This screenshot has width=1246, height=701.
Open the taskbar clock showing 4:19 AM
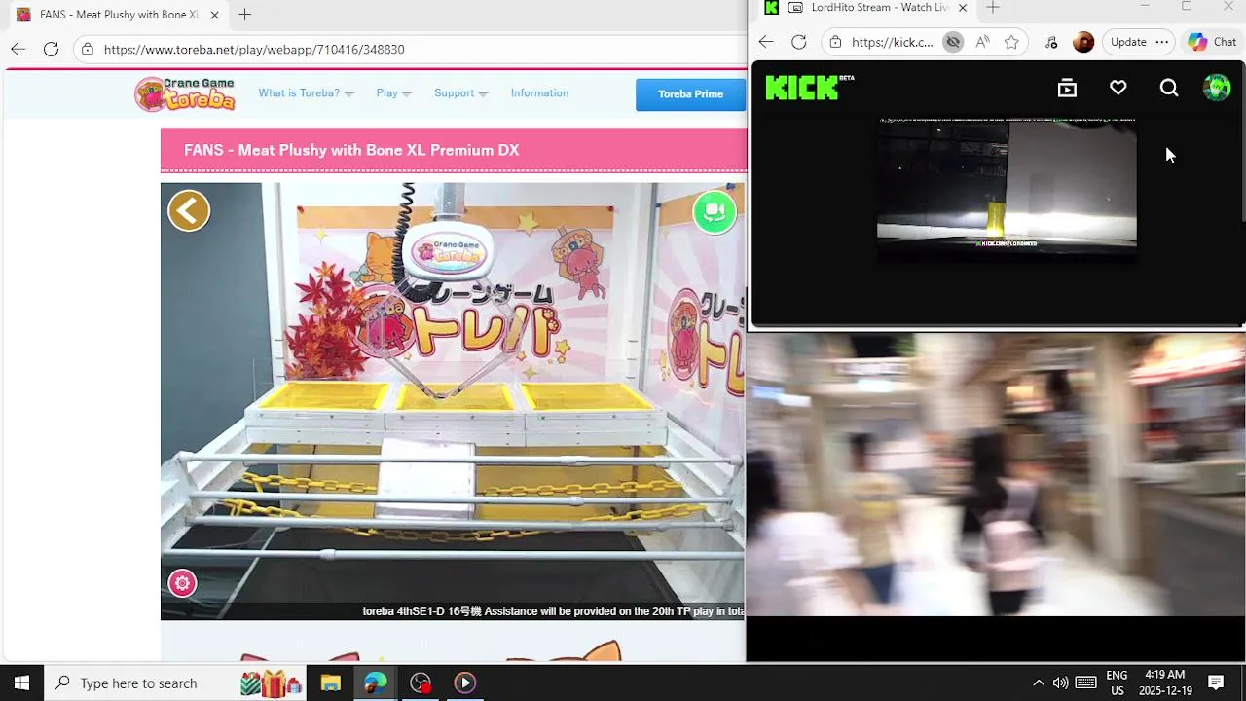click(x=1165, y=683)
